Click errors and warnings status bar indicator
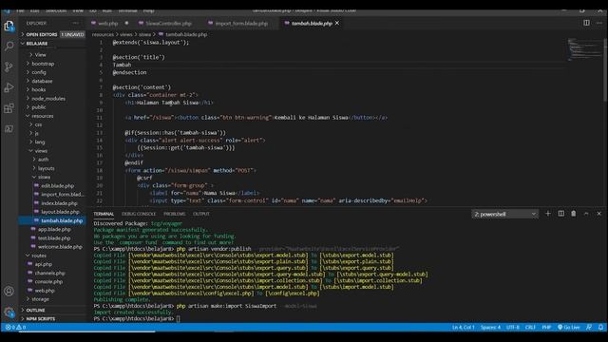Image resolution: width=608 pixels, height=342 pixels. click(15, 327)
